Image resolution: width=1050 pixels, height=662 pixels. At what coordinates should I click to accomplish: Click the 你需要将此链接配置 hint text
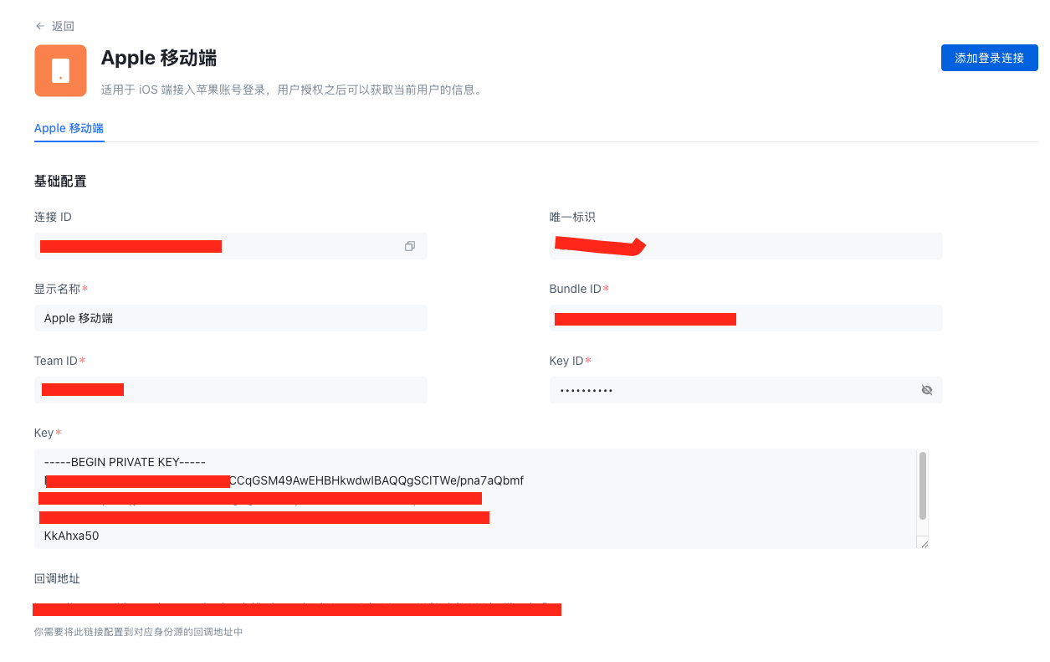click(x=139, y=632)
